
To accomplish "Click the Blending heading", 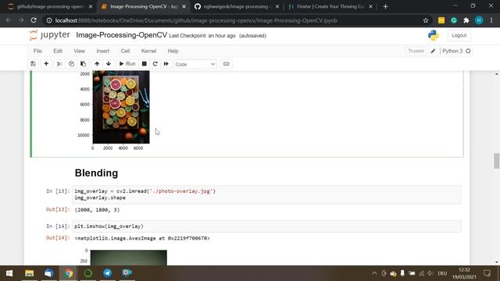I will coord(96,173).
